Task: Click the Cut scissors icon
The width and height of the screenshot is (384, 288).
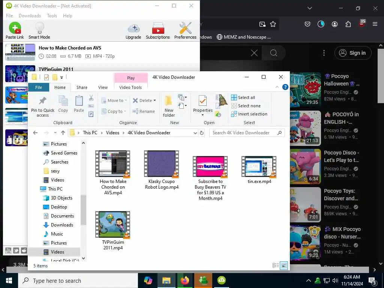Action: coord(91,98)
